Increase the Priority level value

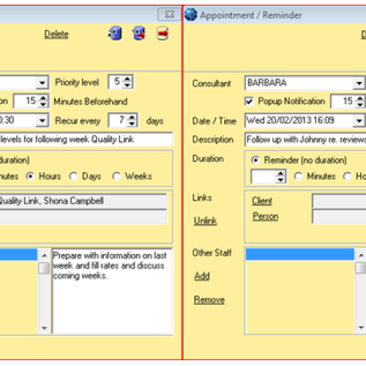127,79
